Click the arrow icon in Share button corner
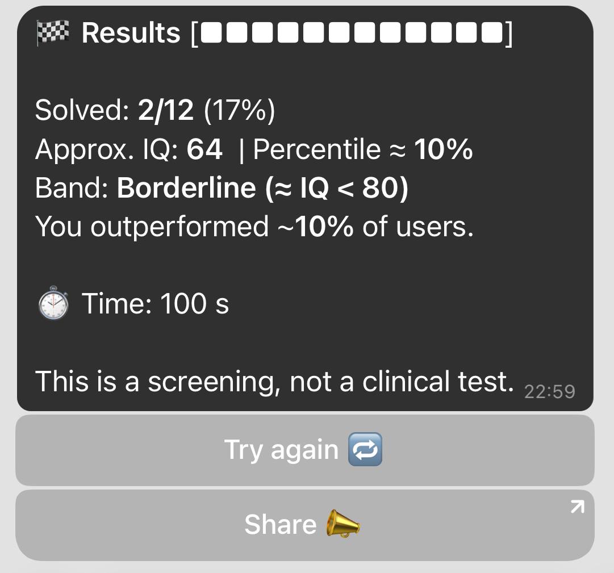 point(577,507)
